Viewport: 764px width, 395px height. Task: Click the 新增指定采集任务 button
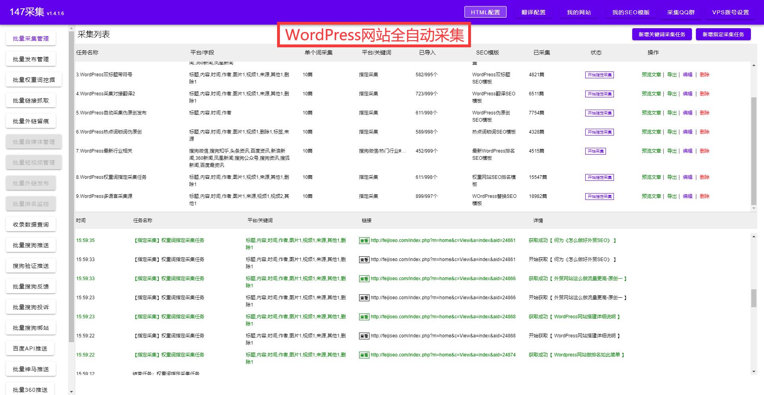click(x=723, y=34)
